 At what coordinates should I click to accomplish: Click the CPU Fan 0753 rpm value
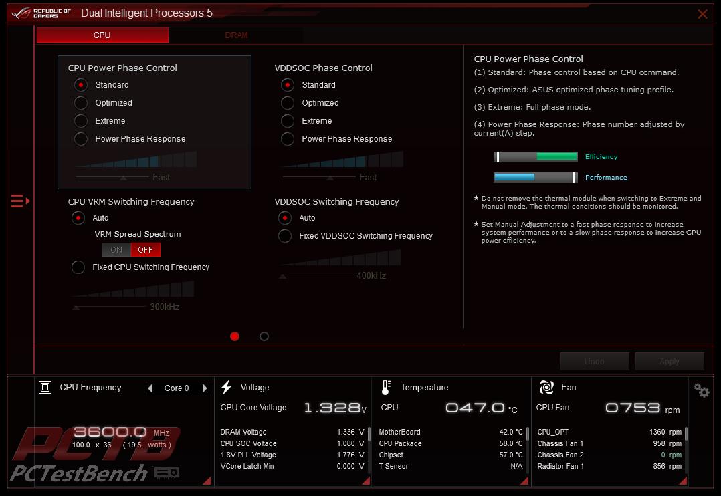coord(642,408)
